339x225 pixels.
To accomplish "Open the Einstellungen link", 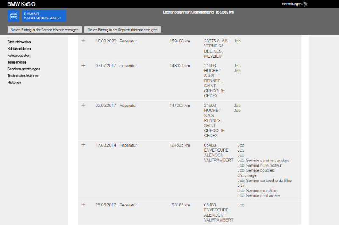I will (292, 4).
